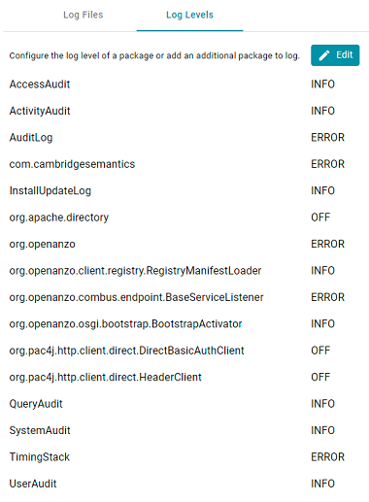Click the ERROR level beside TimingStack
369x502 pixels.
click(x=328, y=457)
